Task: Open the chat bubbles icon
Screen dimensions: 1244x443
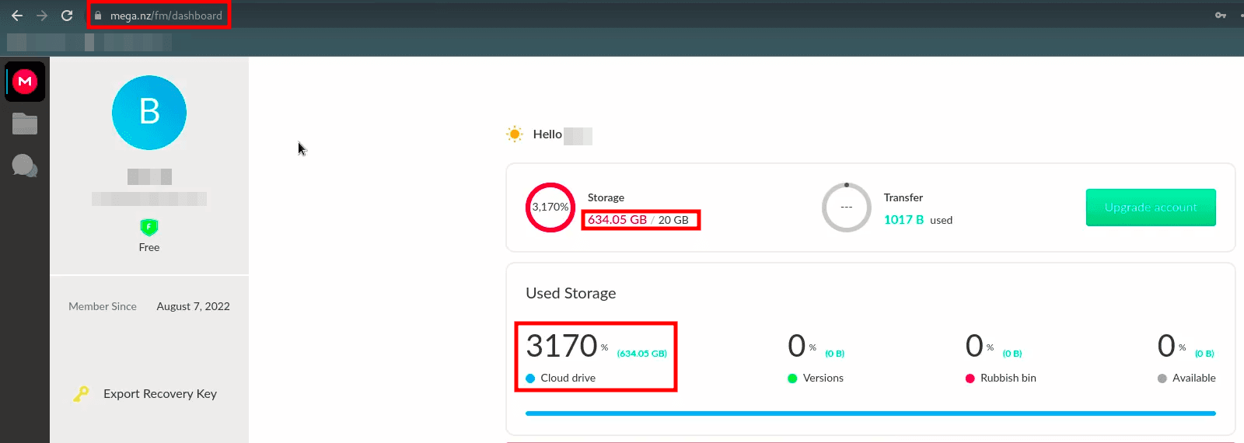Action: click(25, 166)
